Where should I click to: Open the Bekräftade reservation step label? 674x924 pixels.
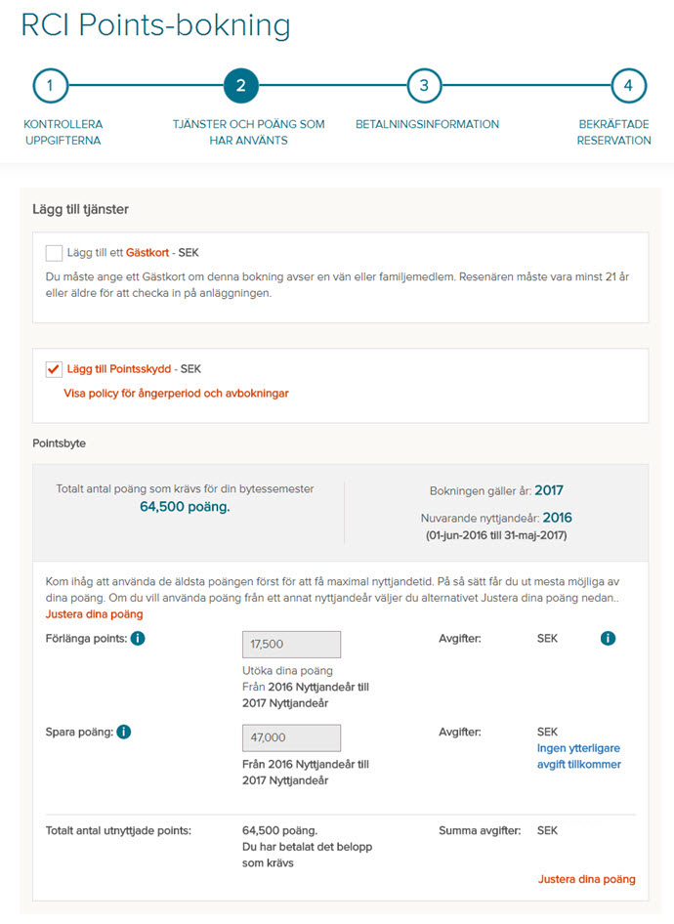[x=613, y=132]
